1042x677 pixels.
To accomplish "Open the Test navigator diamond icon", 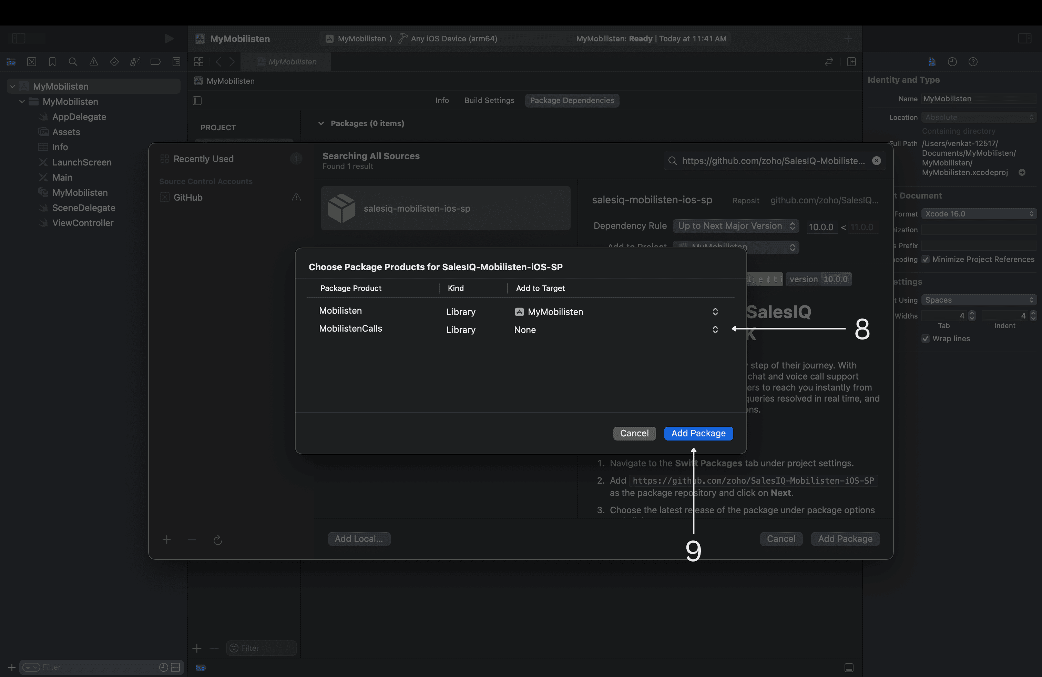I will coord(114,62).
